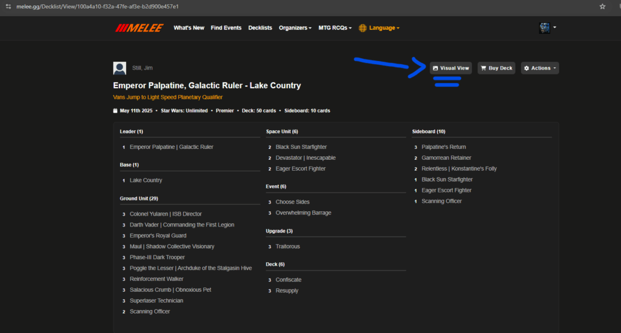Open Confiscate card
The image size is (621, 333).
point(288,280)
